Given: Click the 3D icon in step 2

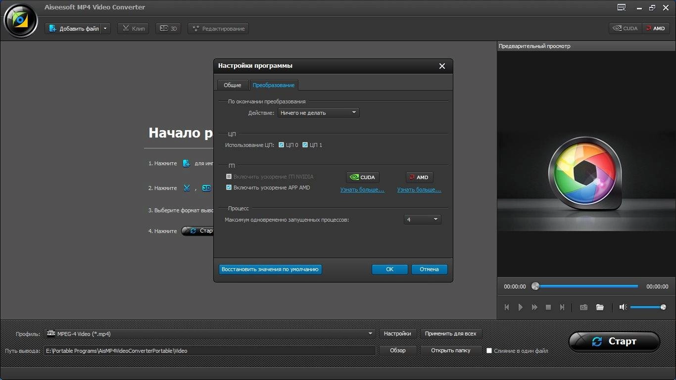Looking at the screenshot, I should pyautogui.click(x=206, y=188).
